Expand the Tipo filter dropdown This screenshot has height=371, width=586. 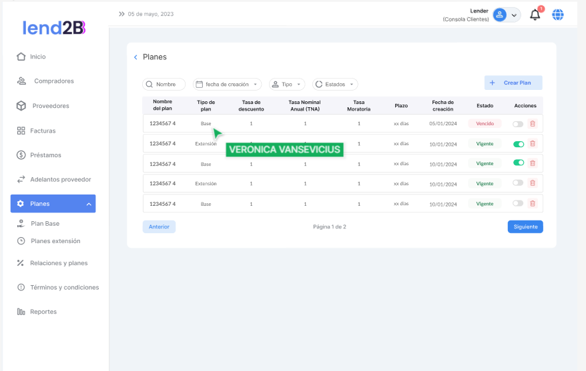click(x=287, y=85)
